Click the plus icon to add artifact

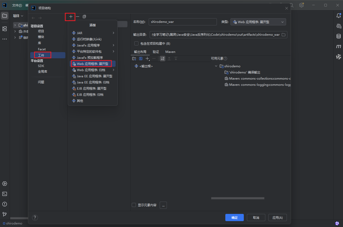click(71, 17)
